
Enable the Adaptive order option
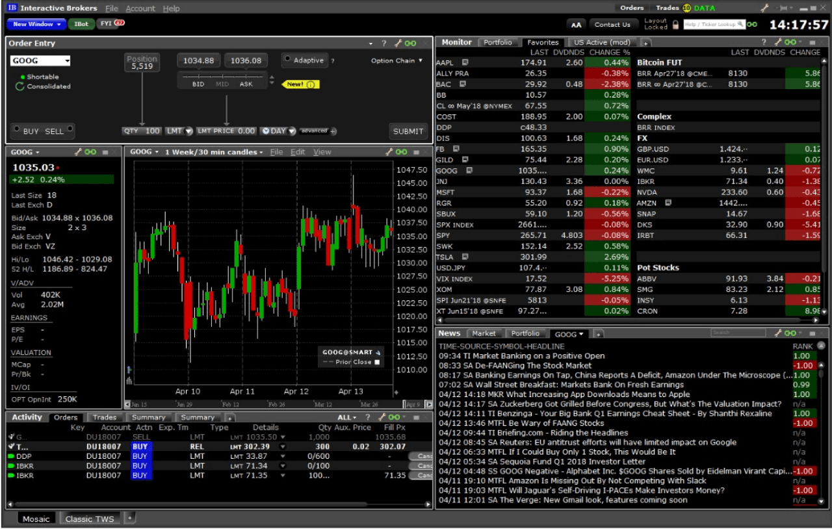[x=287, y=59]
